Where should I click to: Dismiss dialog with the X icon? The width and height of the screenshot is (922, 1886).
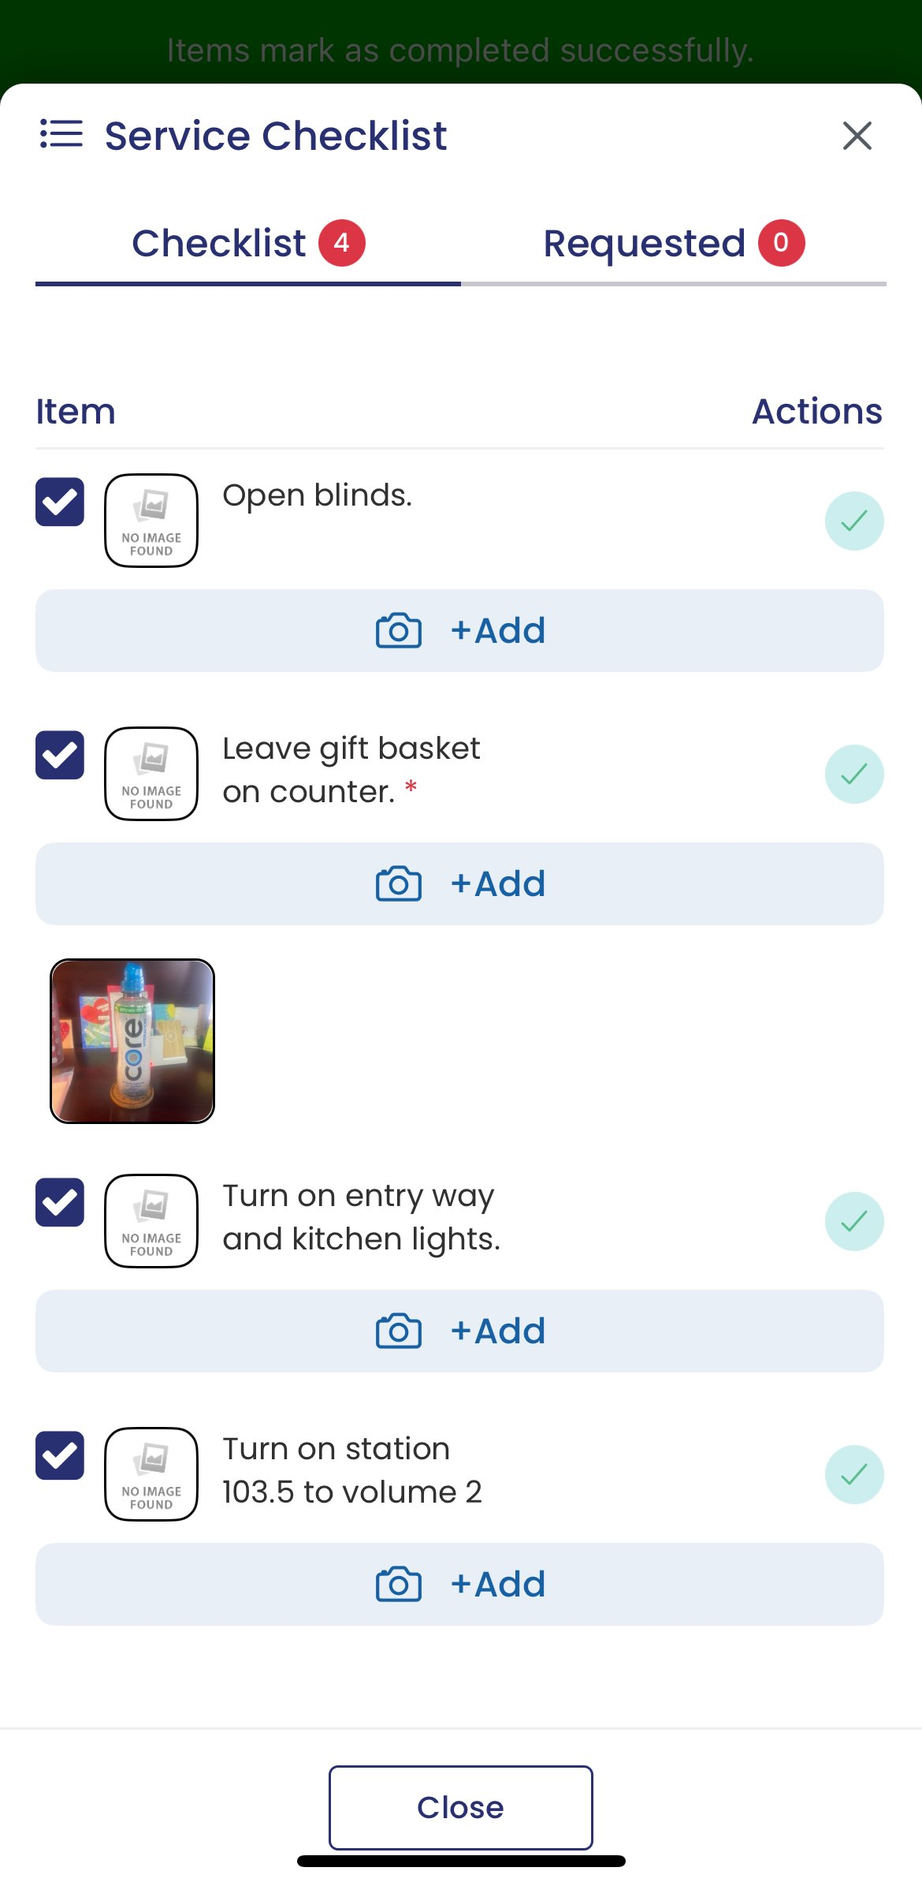click(857, 135)
